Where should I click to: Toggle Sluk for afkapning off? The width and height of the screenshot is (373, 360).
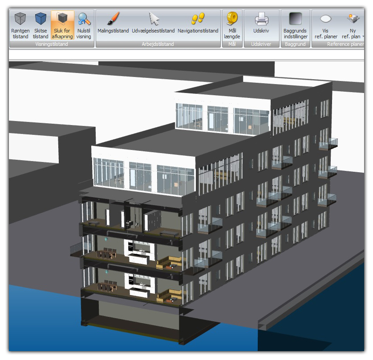(61, 24)
